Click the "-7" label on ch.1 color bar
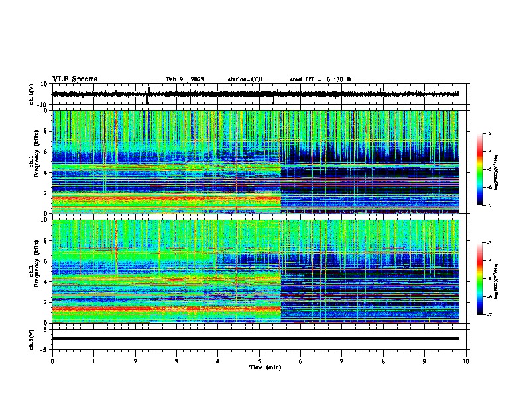Viewport: 525px width, 405px height. [x=489, y=205]
